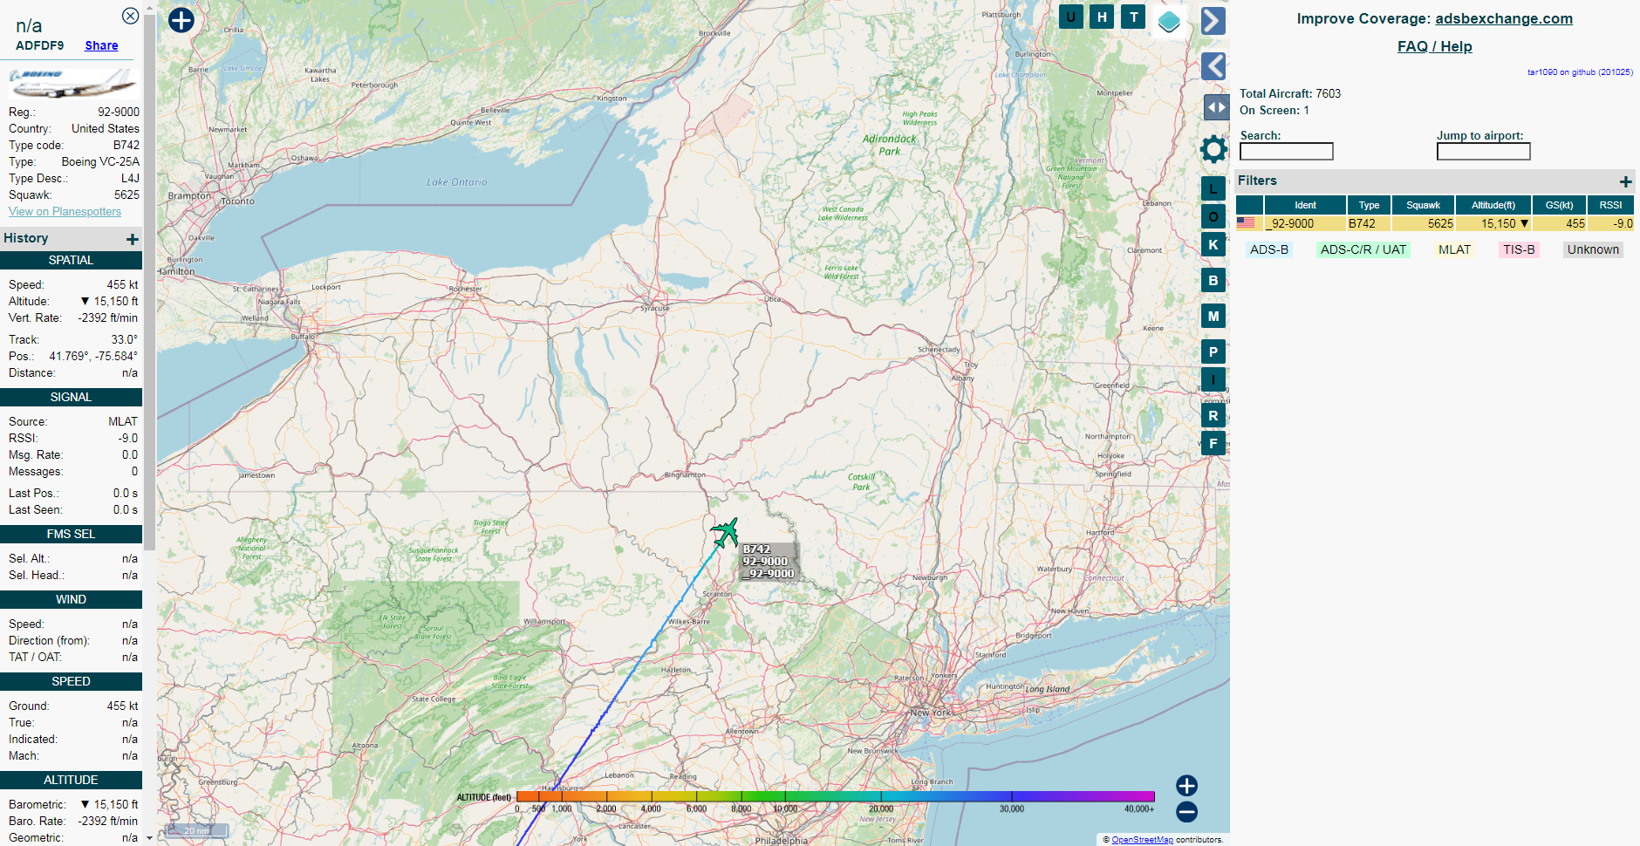Toggle the L map option button
Image resolution: width=1640 pixels, height=846 pixels.
pyautogui.click(x=1213, y=188)
